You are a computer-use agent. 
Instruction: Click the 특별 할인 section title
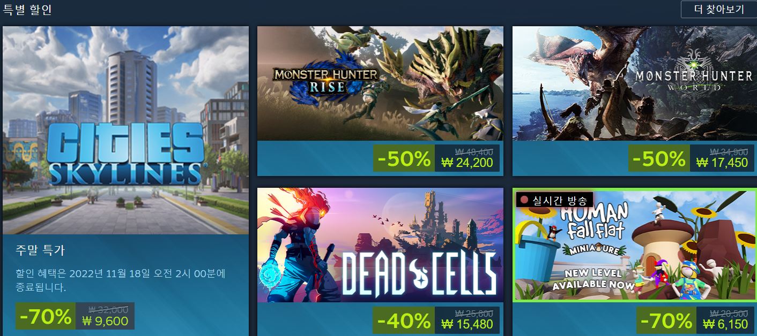coord(27,10)
